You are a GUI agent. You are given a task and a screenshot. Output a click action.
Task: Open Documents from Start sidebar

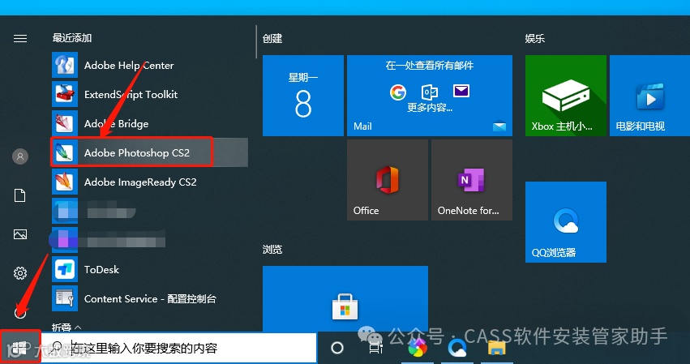(20, 195)
